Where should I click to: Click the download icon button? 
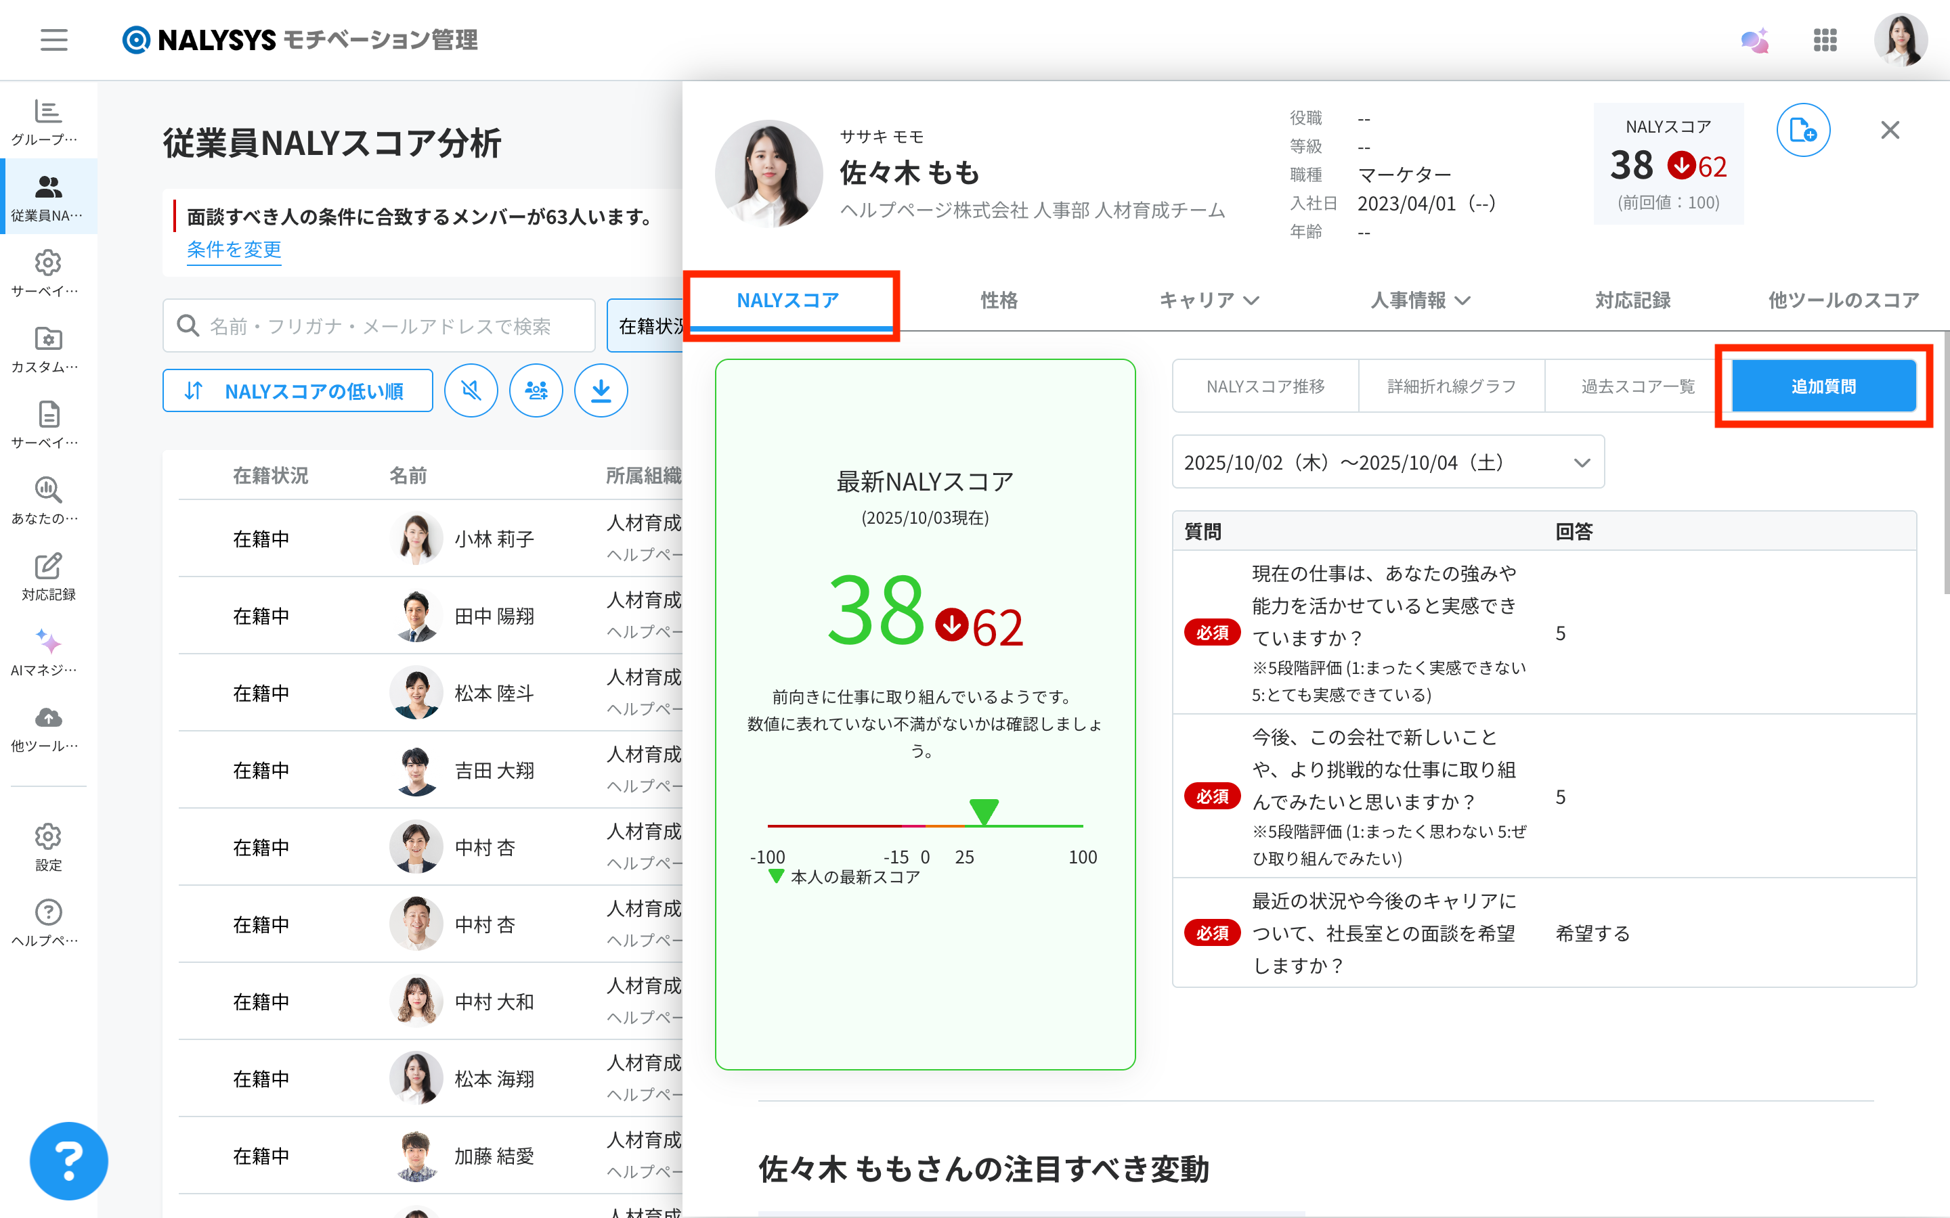pos(601,390)
